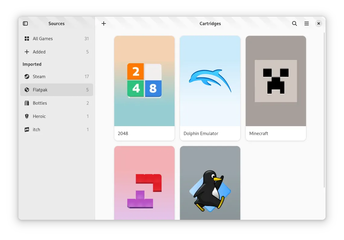Select the Bottles source icon

(x=27, y=103)
